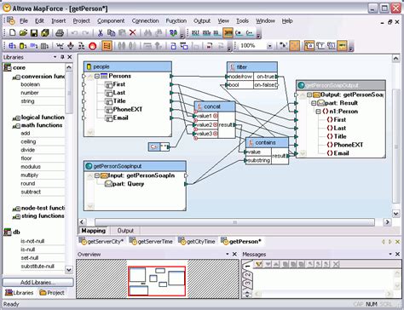The width and height of the screenshot is (404, 310).
Task: Open the Component menu
Action: point(111,21)
